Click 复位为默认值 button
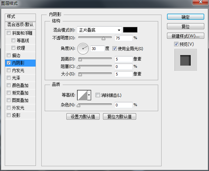Viewport: 209px width, 171px height. coord(120,117)
